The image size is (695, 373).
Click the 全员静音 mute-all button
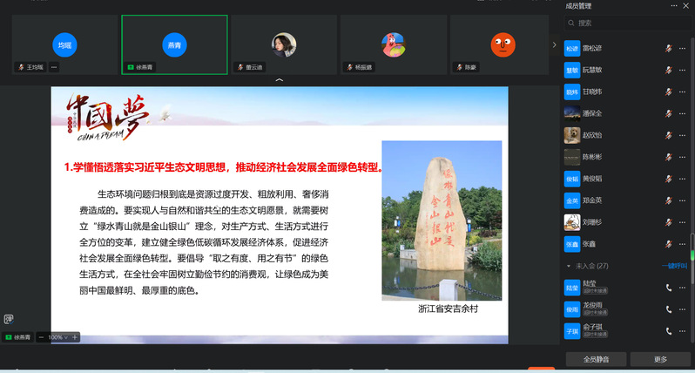[x=594, y=359]
